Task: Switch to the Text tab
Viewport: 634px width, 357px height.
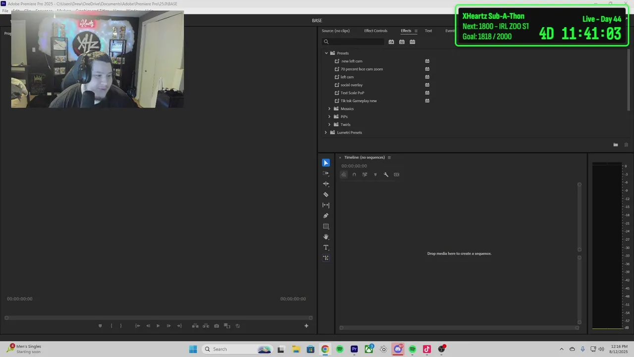Action: point(428,31)
